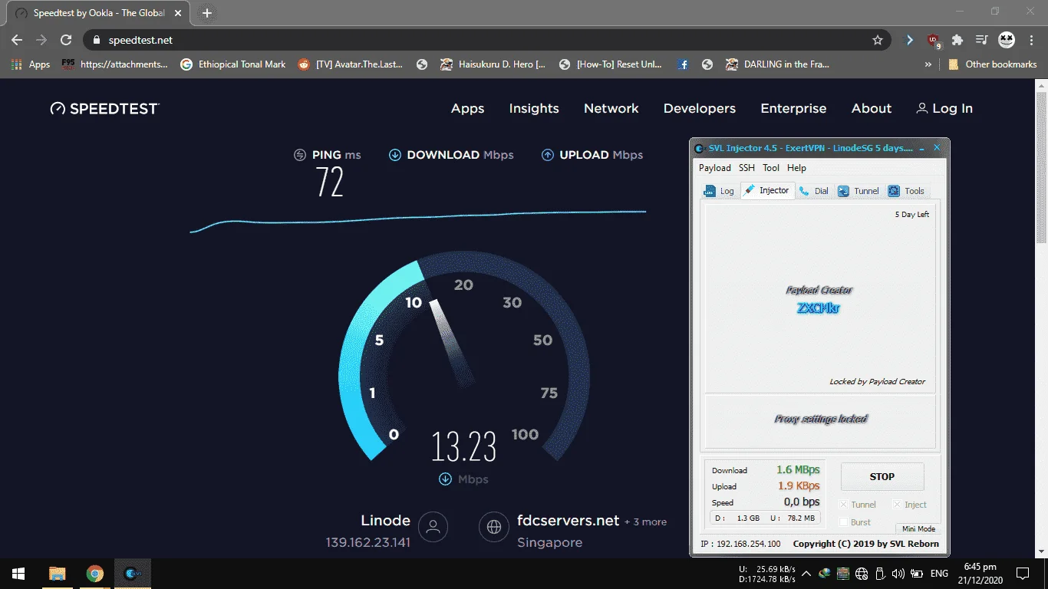
Task: Click the upload arrow icon beside UPLOAD Mbps
Action: click(548, 155)
